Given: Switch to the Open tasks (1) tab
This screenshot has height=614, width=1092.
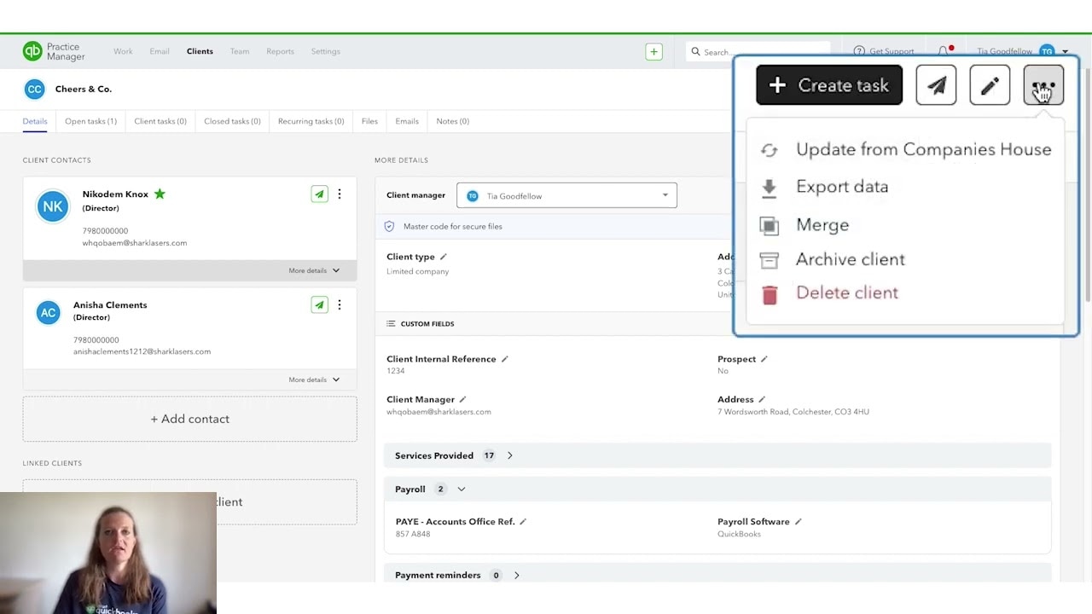Looking at the screenshot, I should pyautogui.click(x=90, y=121).
